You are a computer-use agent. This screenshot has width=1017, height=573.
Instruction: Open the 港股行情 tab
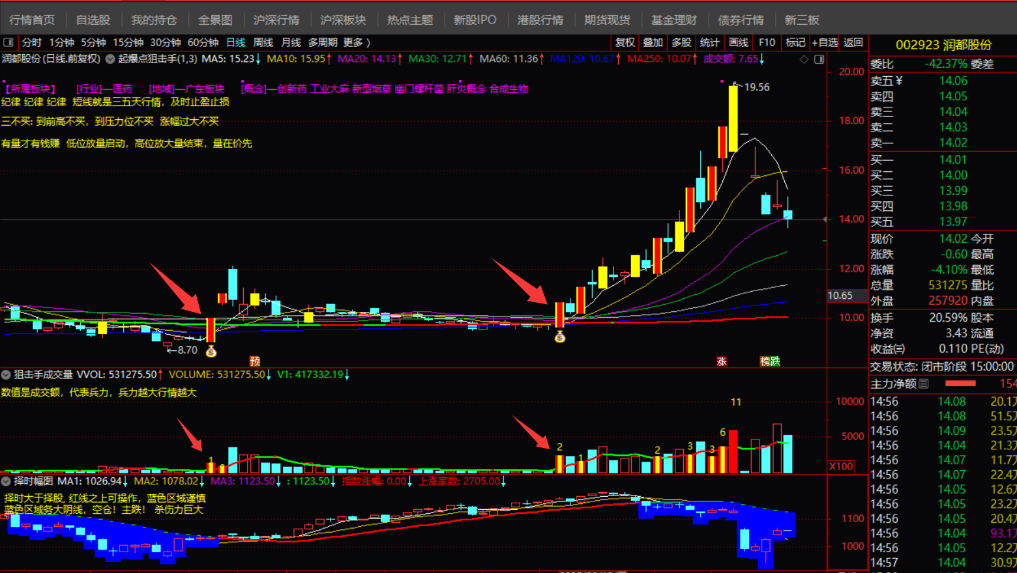(x=540, y=20)
